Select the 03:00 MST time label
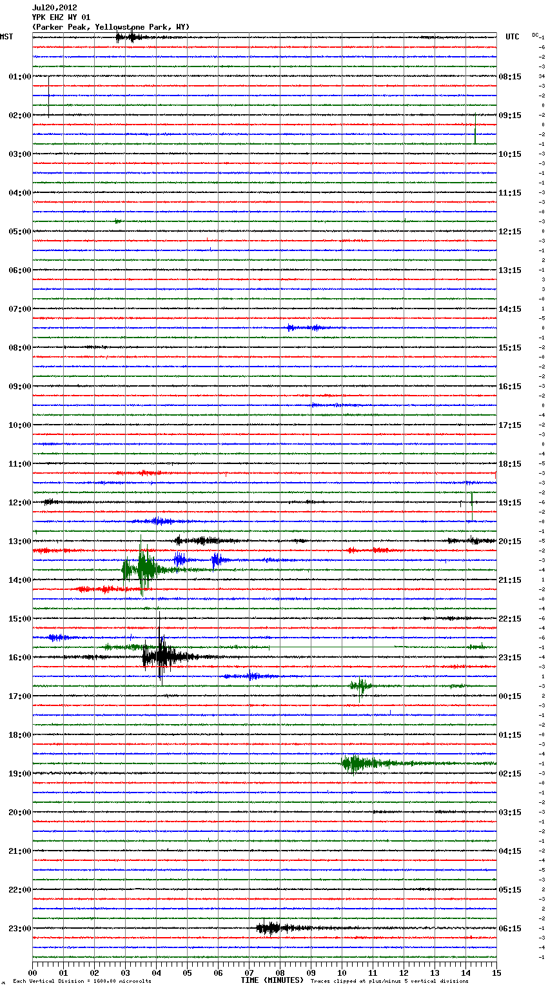The image size is (548, 990). point(20,154)
